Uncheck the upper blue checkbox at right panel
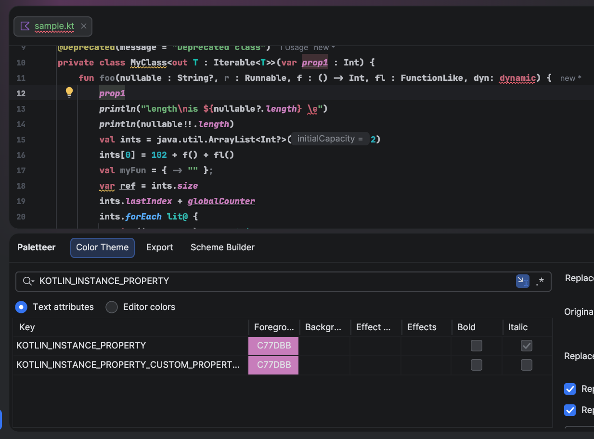Viewport: 594px width, 439px height. click(570, 389)
